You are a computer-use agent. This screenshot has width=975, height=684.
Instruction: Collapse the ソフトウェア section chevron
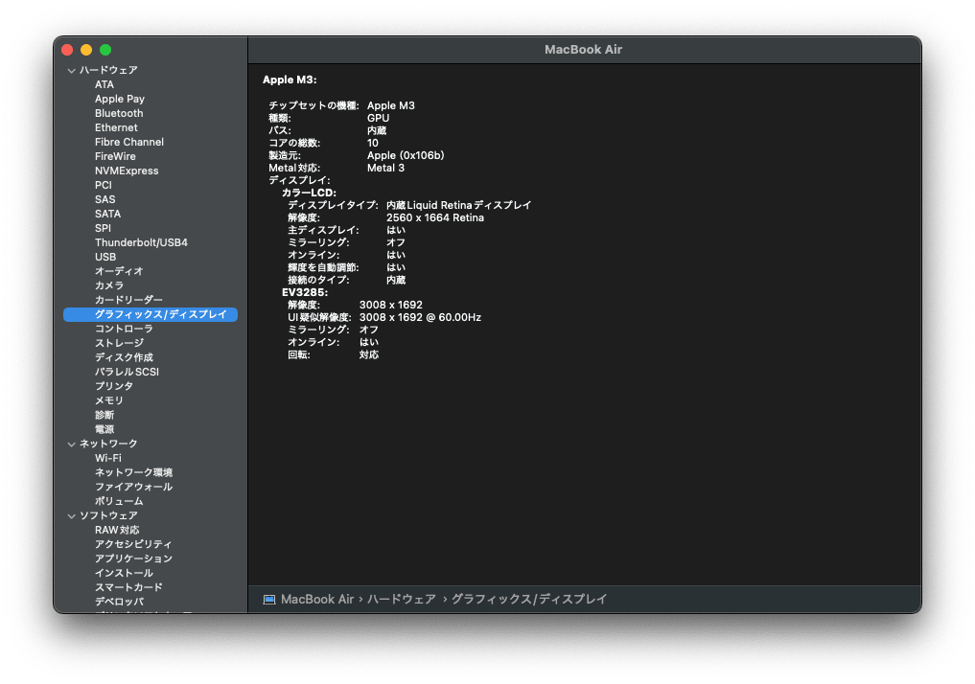pyautogui.click(x=72, y=516)
